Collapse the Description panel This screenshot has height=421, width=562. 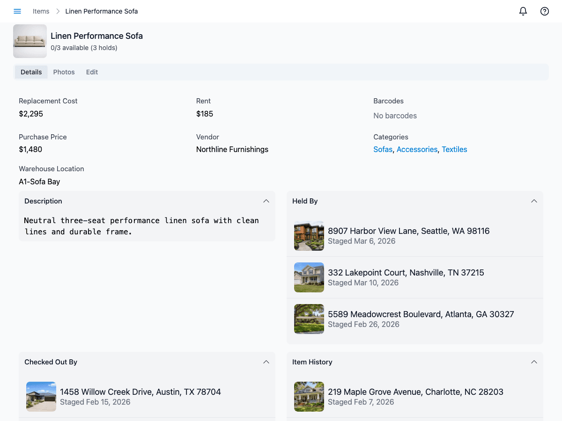pos(266,201)
